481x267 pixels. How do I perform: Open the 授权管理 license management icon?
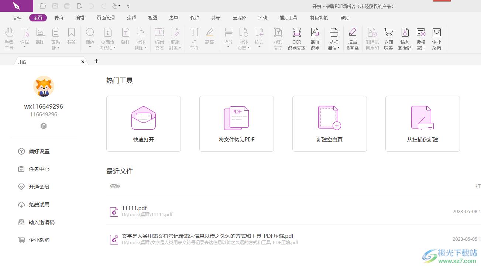coord(421,38)
